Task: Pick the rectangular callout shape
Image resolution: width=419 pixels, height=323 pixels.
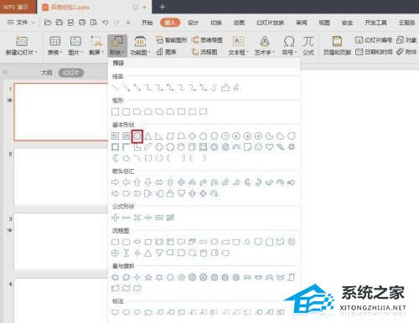Action: tap(115, 312)
